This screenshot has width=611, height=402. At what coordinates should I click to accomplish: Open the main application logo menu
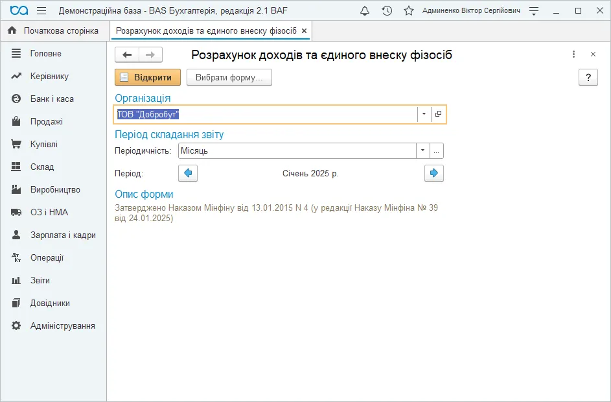click(19, 10)
